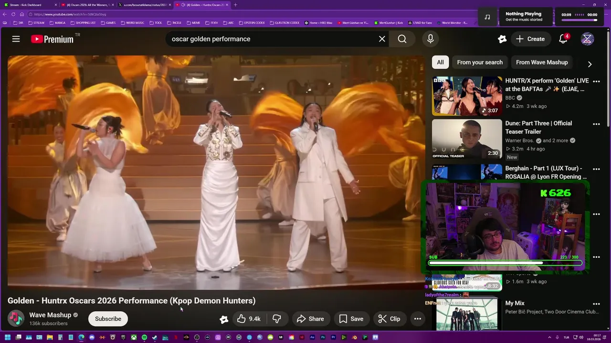Click browser back arrow

point(5,14)
